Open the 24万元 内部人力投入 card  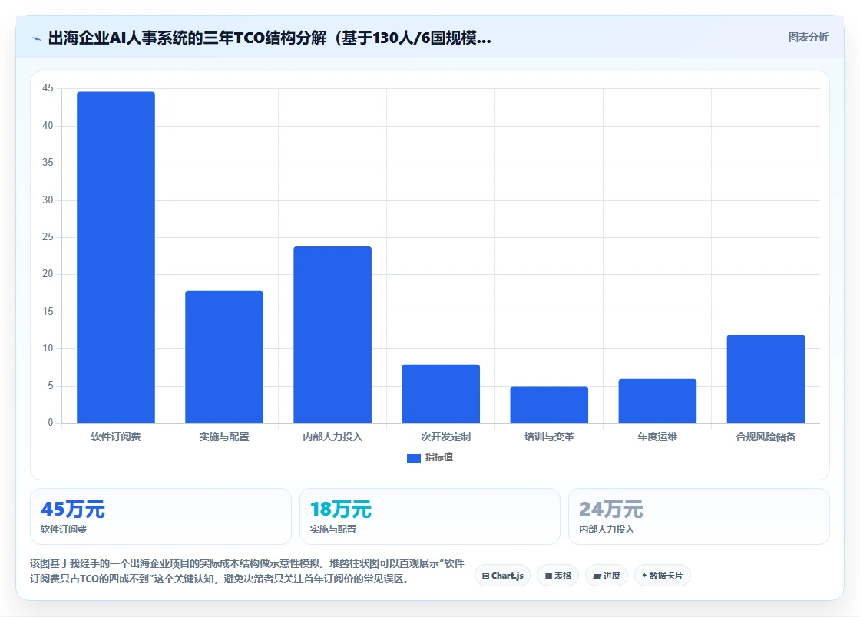(699, 516)
